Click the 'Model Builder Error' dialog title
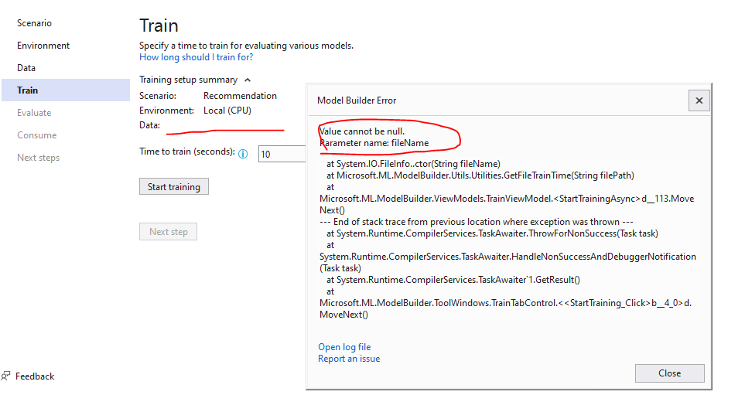 [357, 100]
